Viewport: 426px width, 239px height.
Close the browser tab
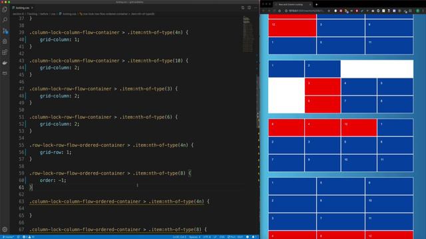tap(310, 5)
